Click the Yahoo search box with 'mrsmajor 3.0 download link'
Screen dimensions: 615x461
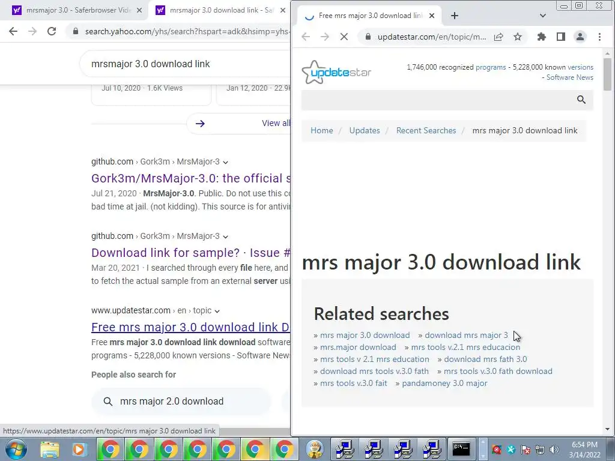click(186, 64)
